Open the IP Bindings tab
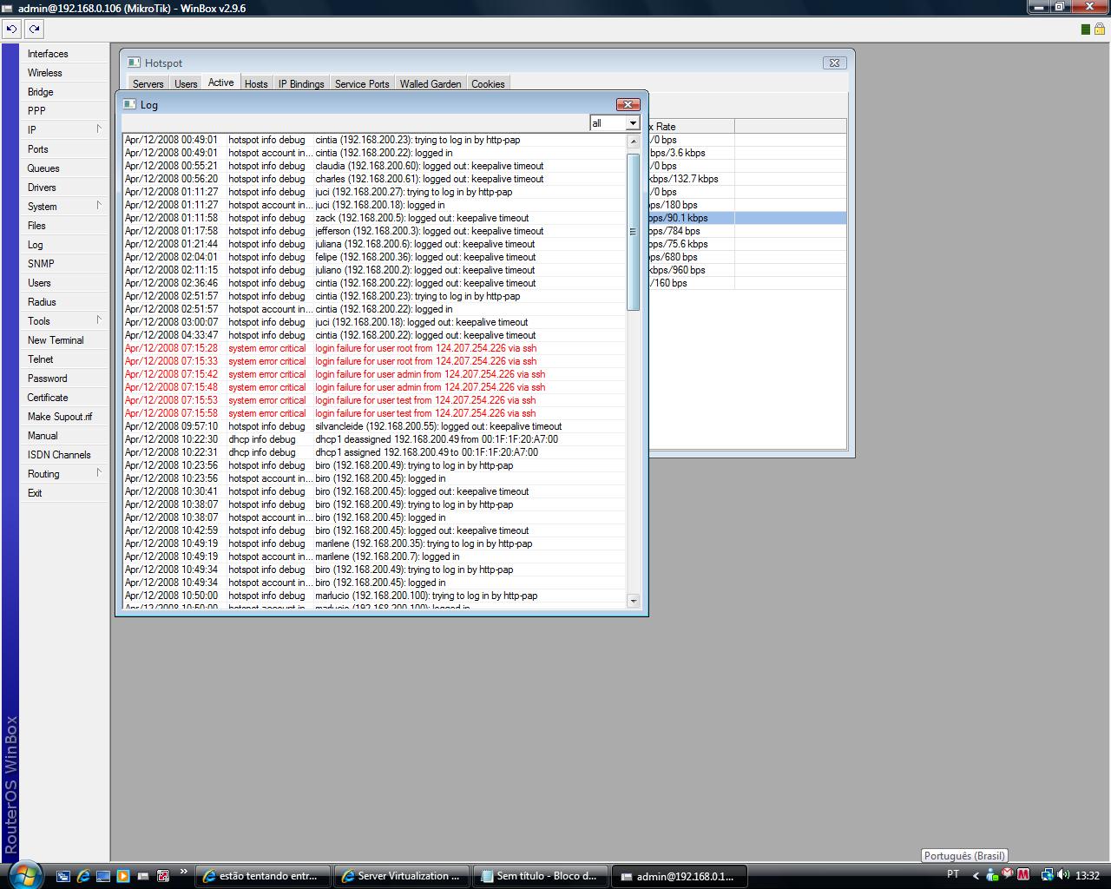This screenshot has width=1111, height=889. tap(301, 84)
